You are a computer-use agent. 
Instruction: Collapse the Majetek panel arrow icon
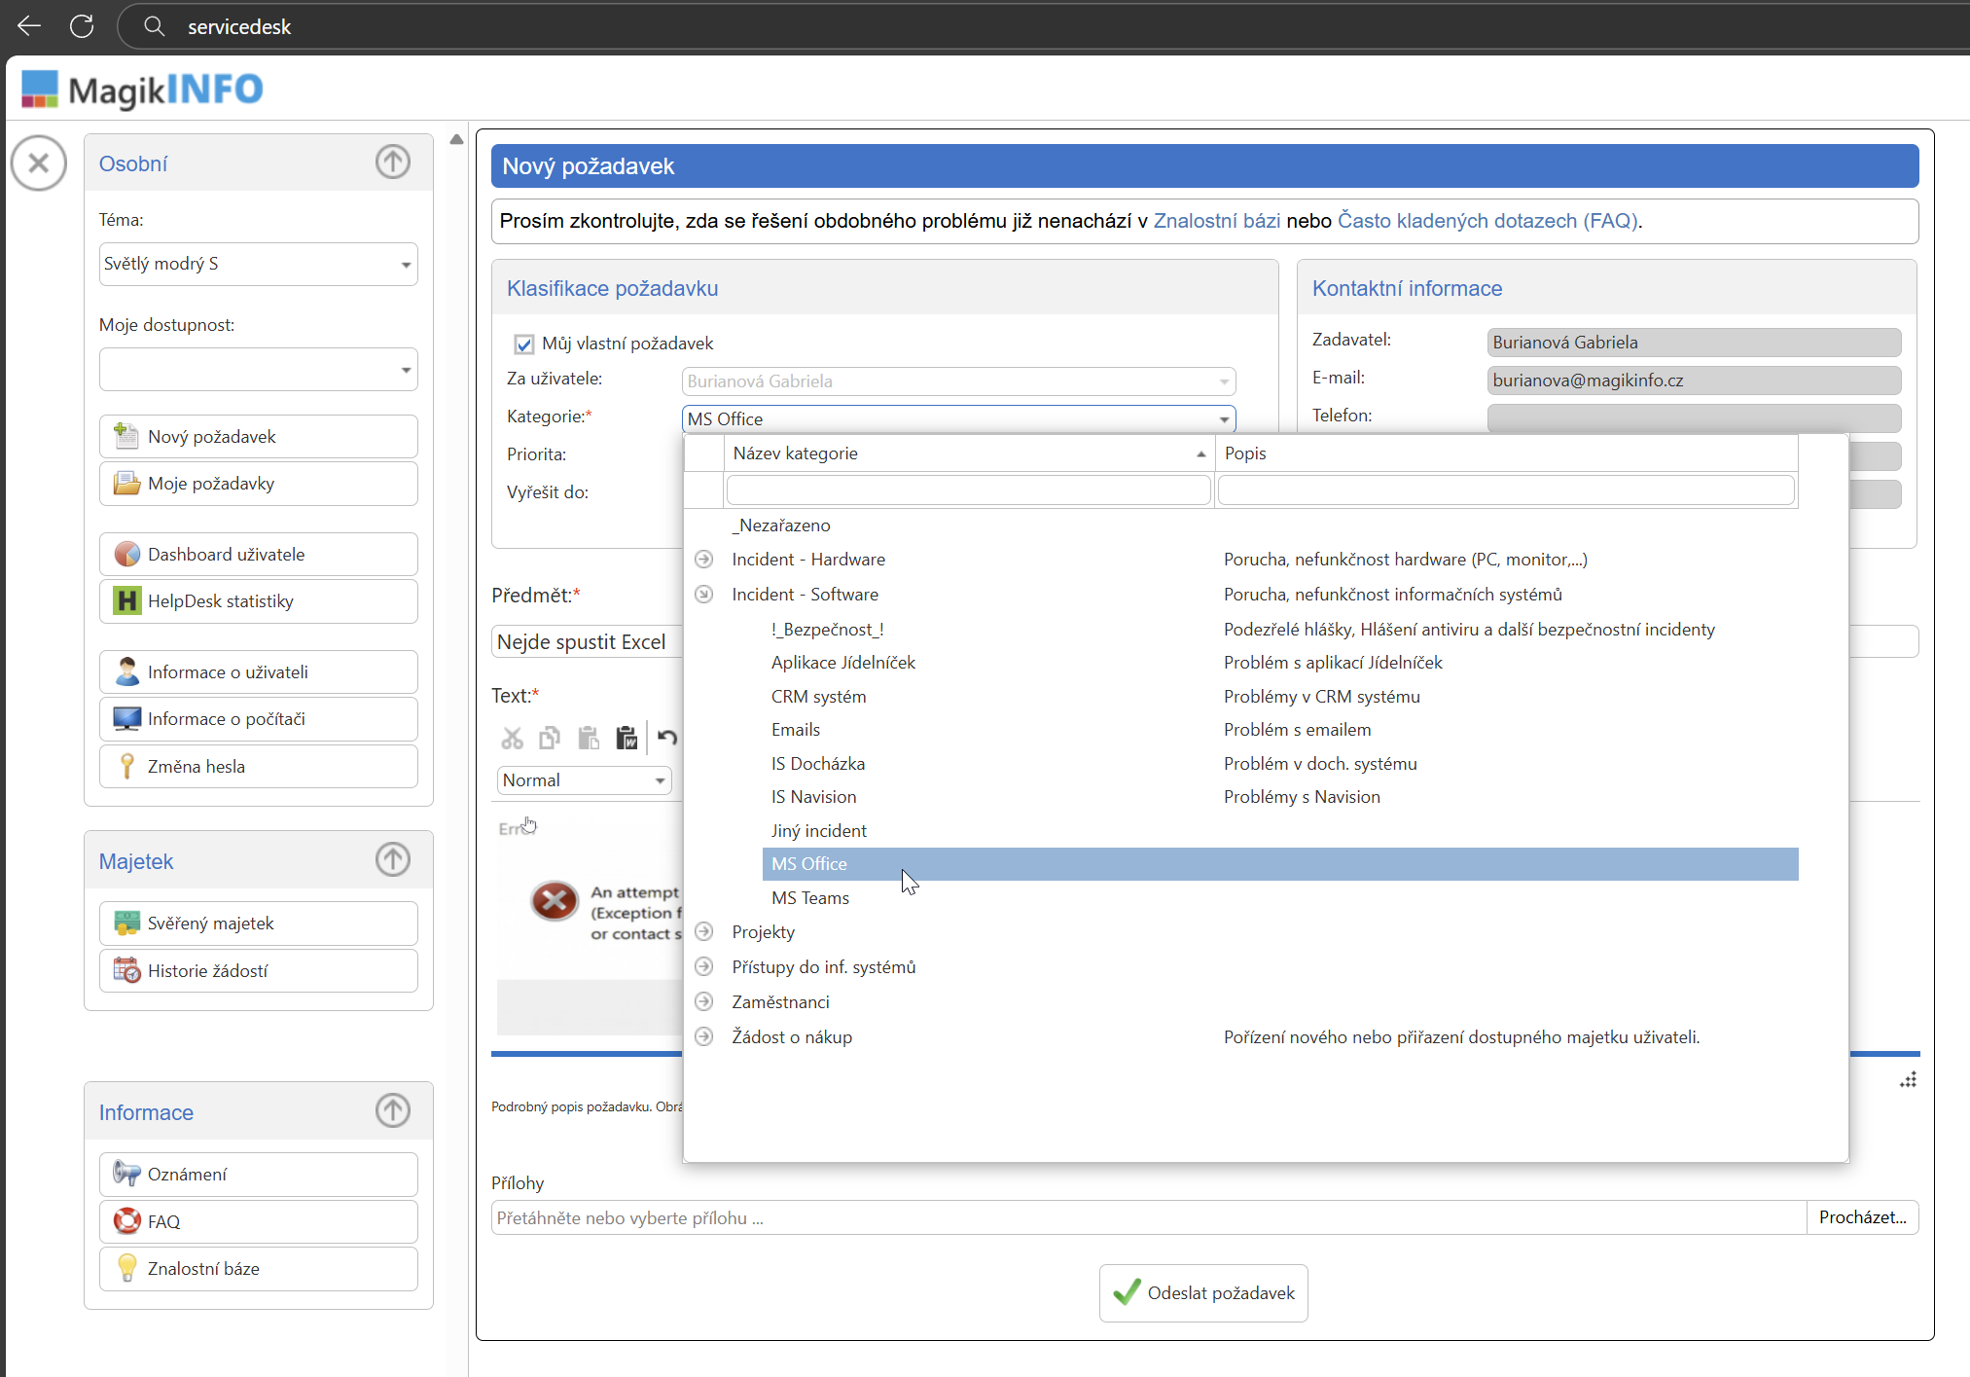coord(393,860)
